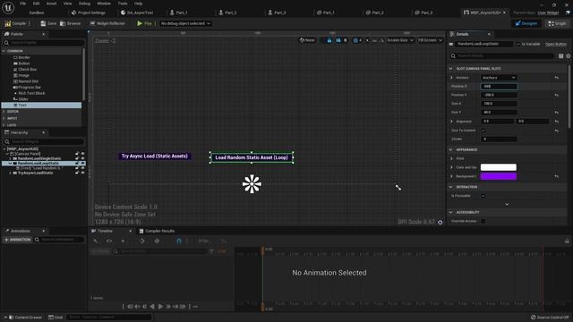Open the Details settings gear icon
This screenshot has height=322, width=573.
pos(569,55)
